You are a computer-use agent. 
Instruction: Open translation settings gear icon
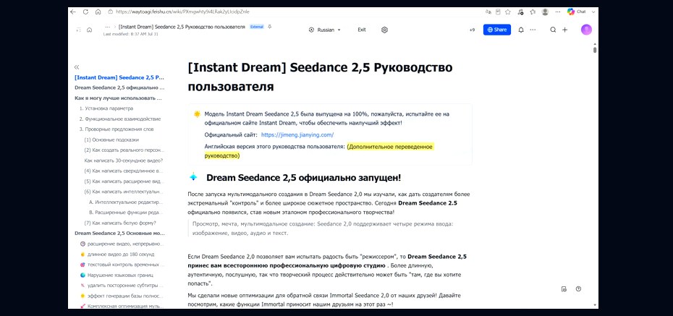click(x=384, y=30)
